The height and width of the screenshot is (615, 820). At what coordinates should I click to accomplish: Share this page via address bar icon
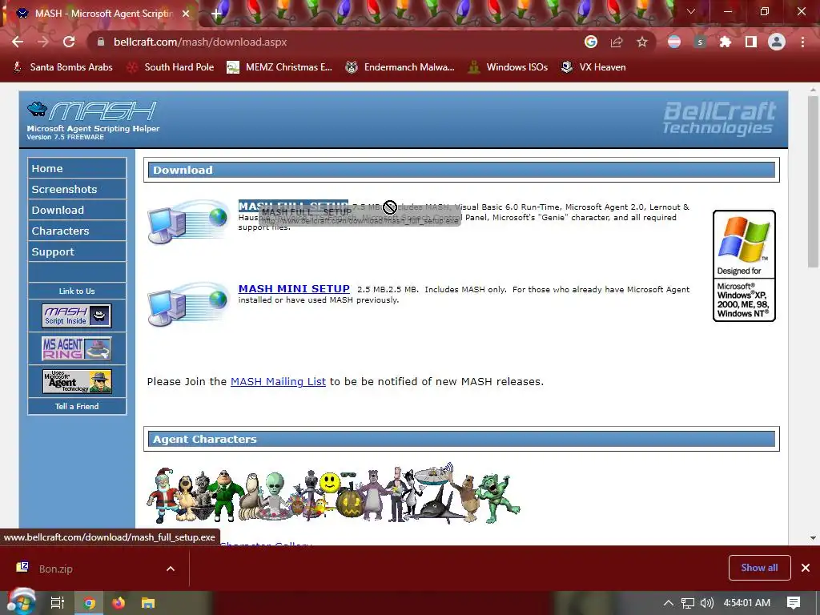[x=617, y=42]
